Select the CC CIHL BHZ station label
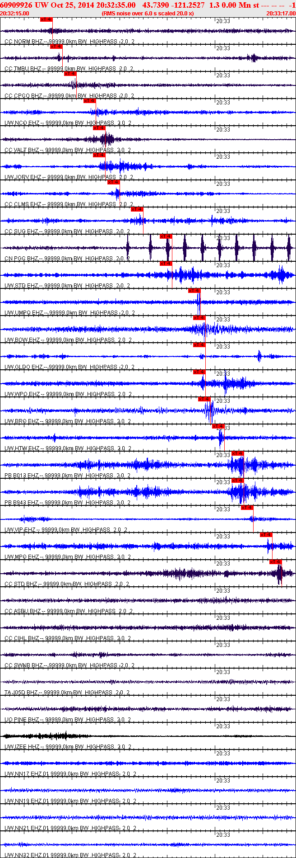 [x=68, y=638]
